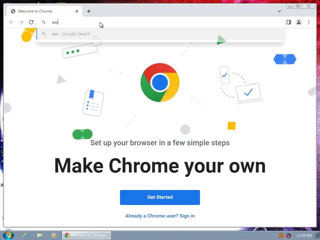Go back using the browser back arrow
Viewport: 320px width, 240px height.
11,22
